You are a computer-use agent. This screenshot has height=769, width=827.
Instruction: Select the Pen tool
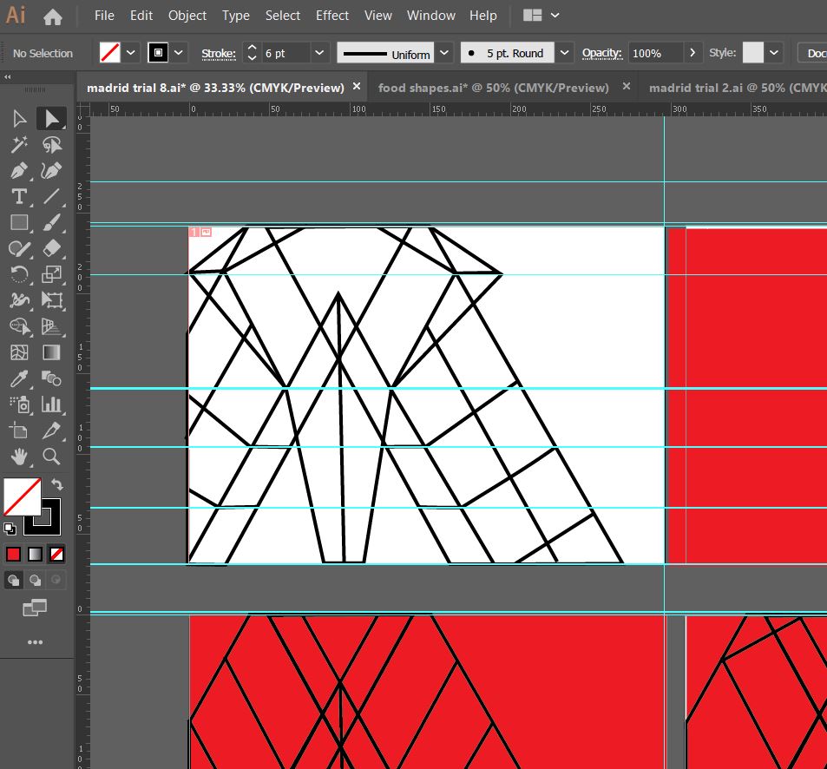(17, 170)
